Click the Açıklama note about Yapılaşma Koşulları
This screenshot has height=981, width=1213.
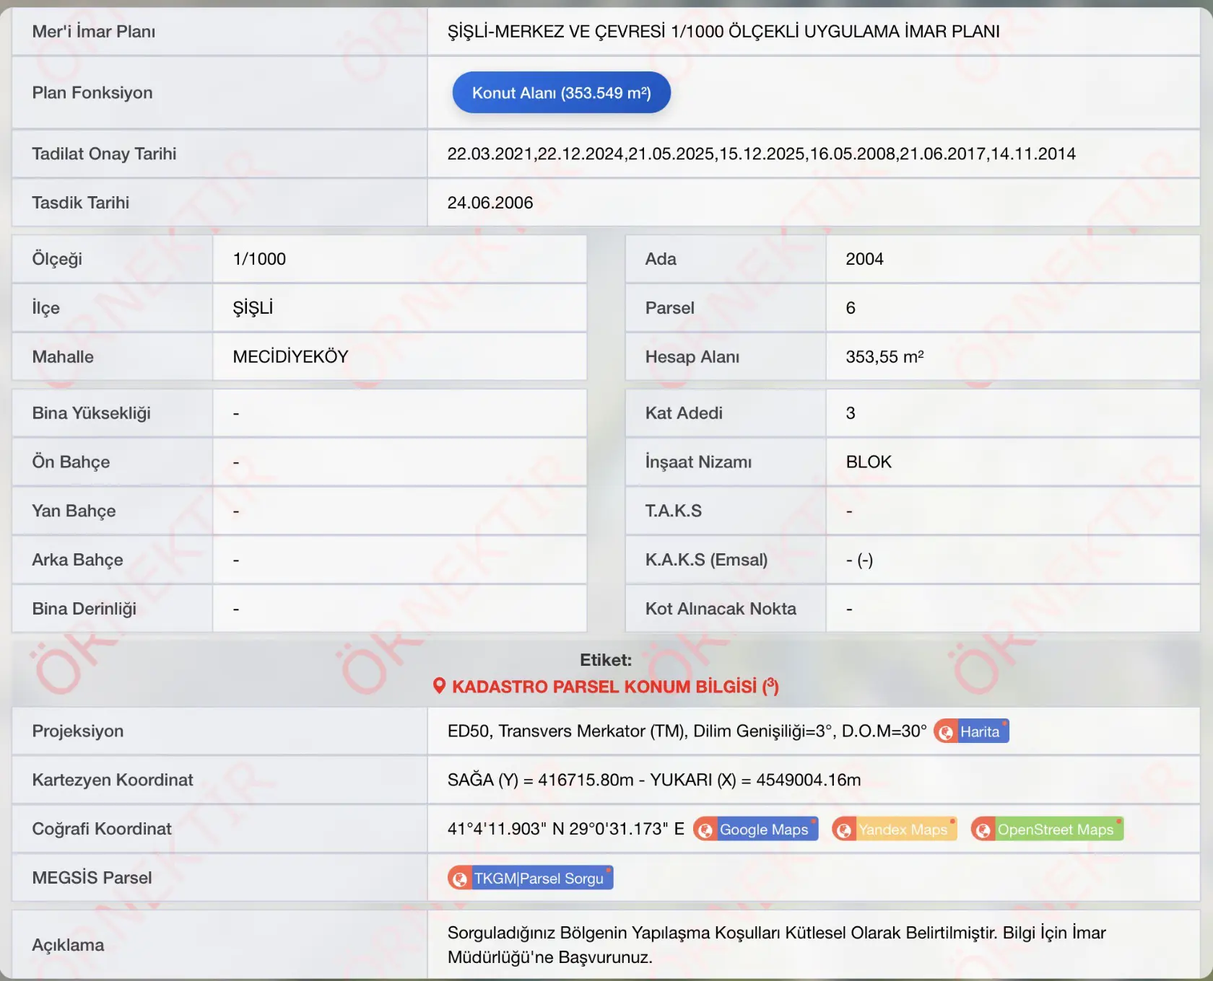777,945
